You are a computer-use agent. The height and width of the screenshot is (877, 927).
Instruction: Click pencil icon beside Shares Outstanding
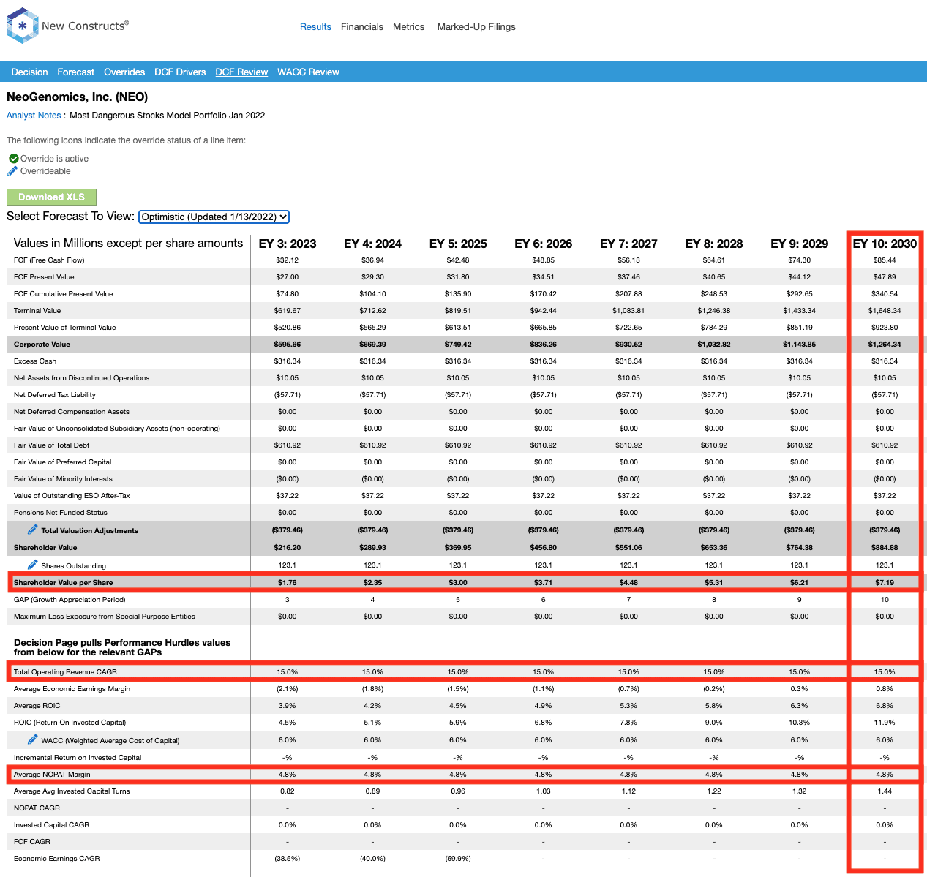[33, 565]
